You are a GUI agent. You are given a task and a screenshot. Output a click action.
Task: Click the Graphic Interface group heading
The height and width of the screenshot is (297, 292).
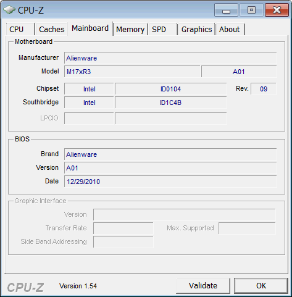click(x=40, y=201)
